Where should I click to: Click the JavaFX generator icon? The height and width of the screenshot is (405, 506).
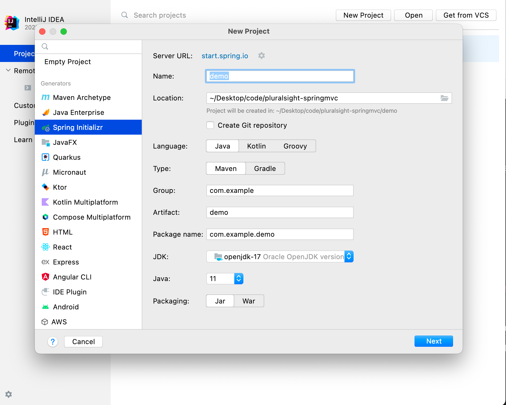coord(46,143)
